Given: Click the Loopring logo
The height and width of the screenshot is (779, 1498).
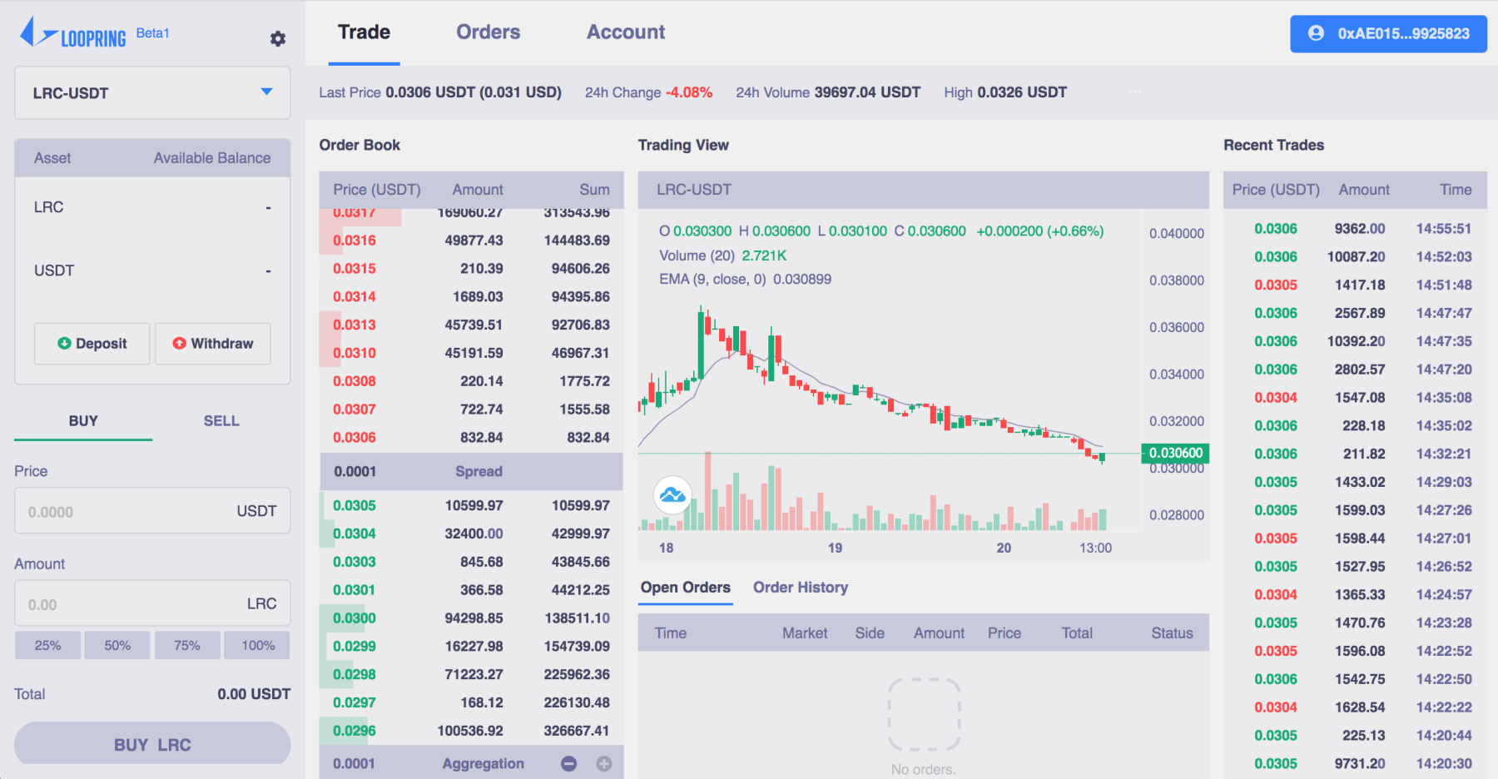Looking at the screenshot, I should coord(75,33).
